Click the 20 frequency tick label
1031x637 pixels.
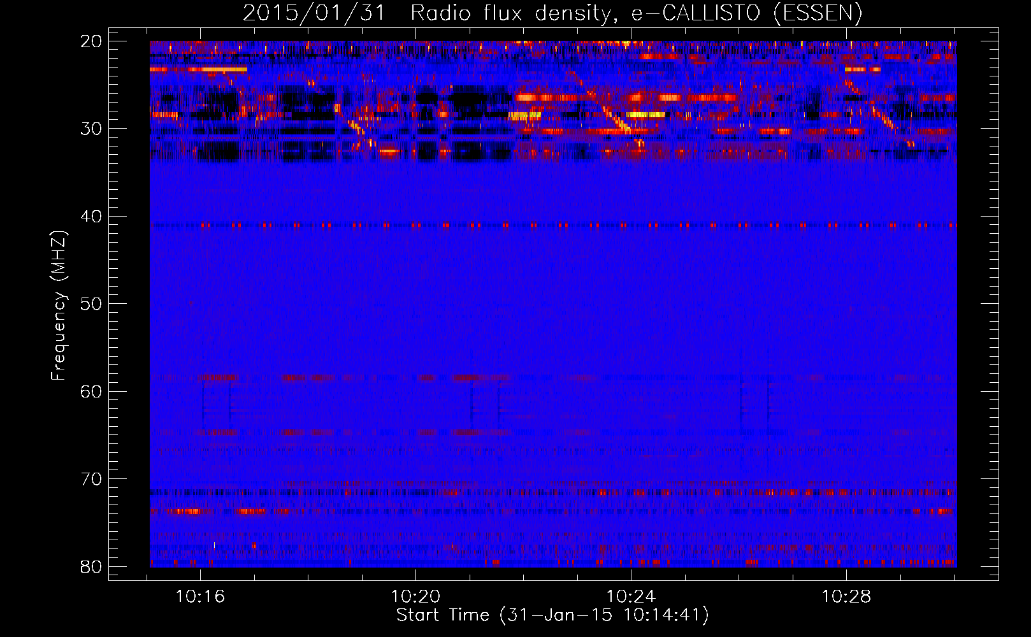coord(91,41)
